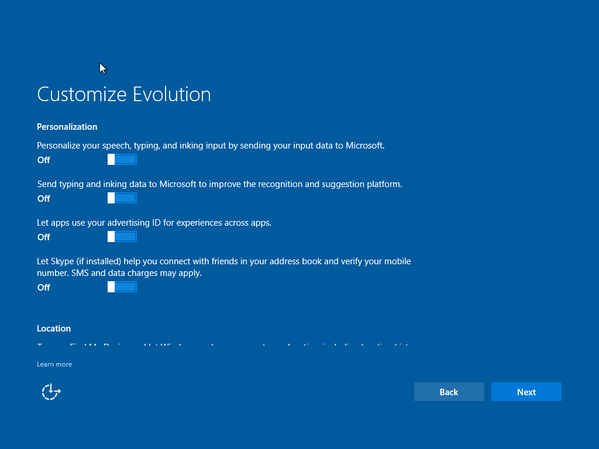Open the Learn more link
Screen dimensions: 599x449
54,364
